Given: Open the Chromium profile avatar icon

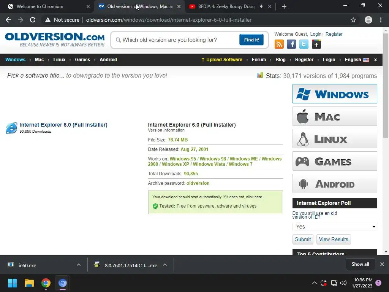Looking at the screenshot, I should (368, 20).
